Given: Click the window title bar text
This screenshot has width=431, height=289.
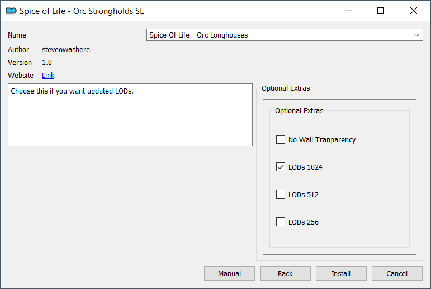Looking at the screenshot, I should pyautogui.click(x=82, y=11).
